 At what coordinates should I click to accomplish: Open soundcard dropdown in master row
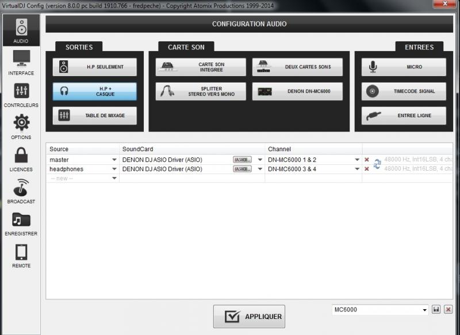coord(260,160)
